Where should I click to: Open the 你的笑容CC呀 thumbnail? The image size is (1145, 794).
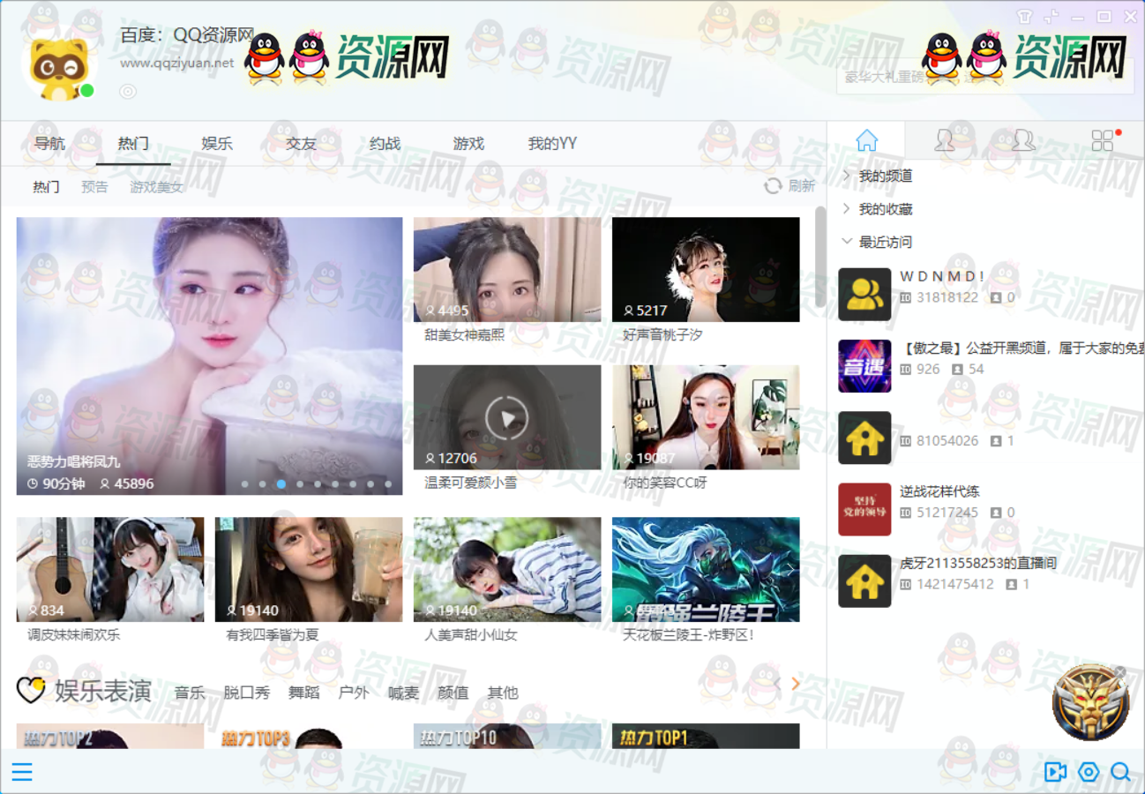click(706, 417)
